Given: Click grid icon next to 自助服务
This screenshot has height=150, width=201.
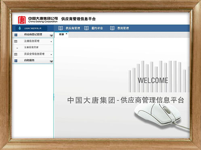Looking at the screenshot, I should [x=16, y=61].
